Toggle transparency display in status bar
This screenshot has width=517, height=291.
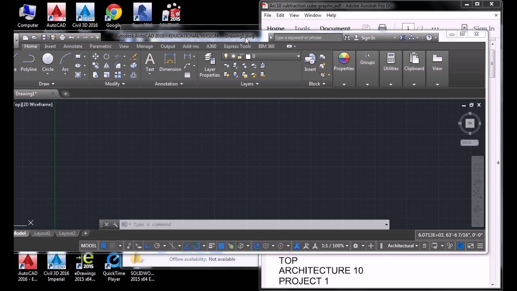coord(221,246)
